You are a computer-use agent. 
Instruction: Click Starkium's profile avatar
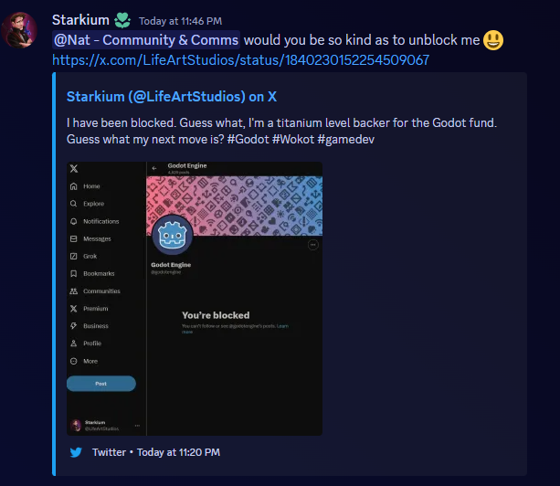tap(19, 30)
